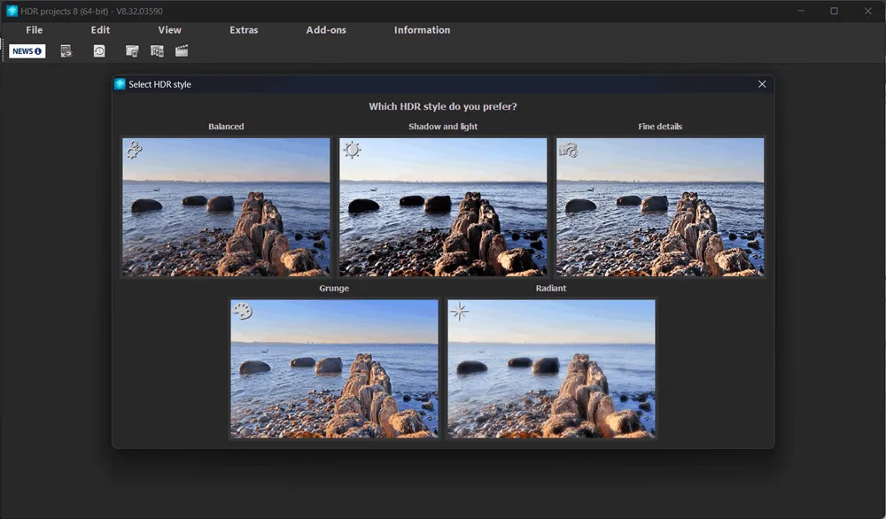Viewport: 886px width, 519px height.
Task: Select the Radiant style thumbnail
Action: [x=551, y=368]
